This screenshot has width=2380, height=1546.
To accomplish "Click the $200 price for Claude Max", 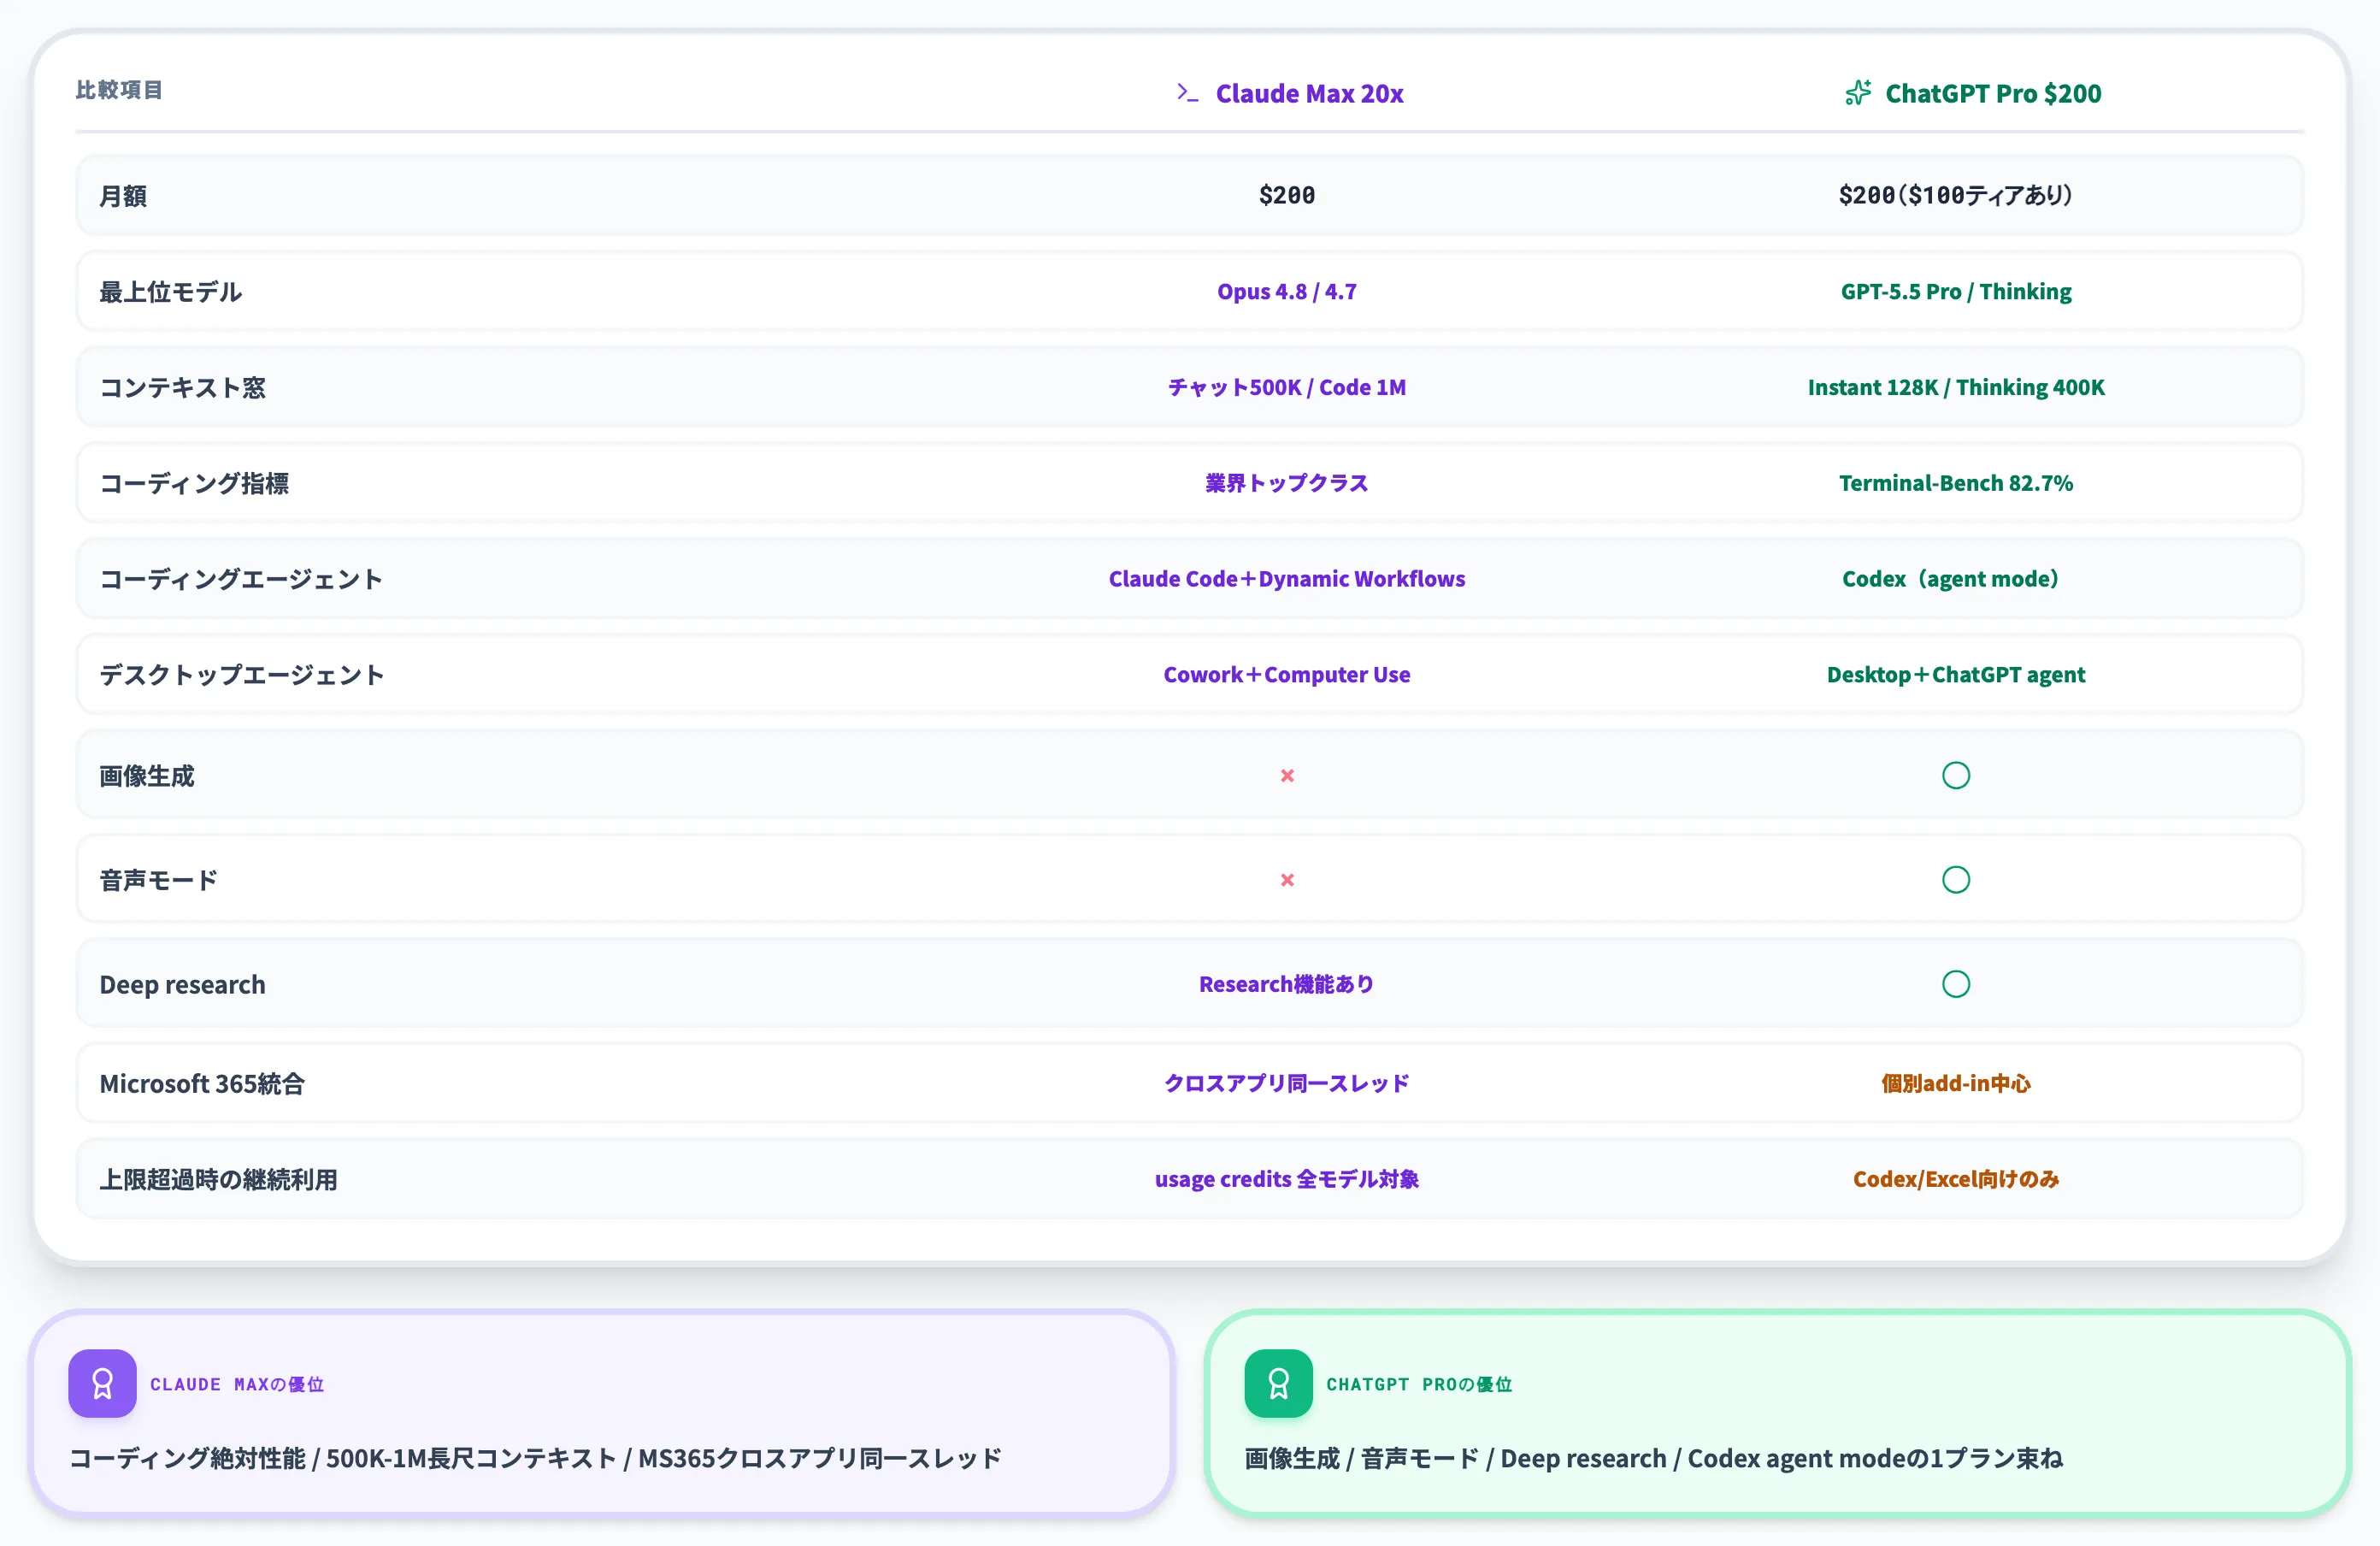I will coord(1287,195).
